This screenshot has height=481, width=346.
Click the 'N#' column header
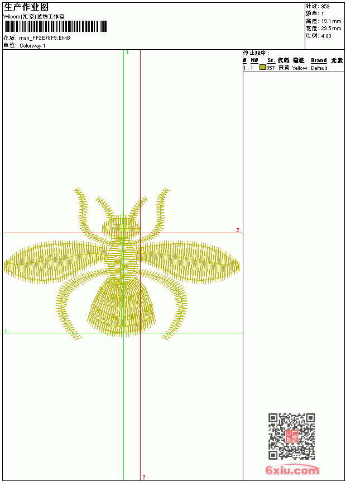pos(254,60)
